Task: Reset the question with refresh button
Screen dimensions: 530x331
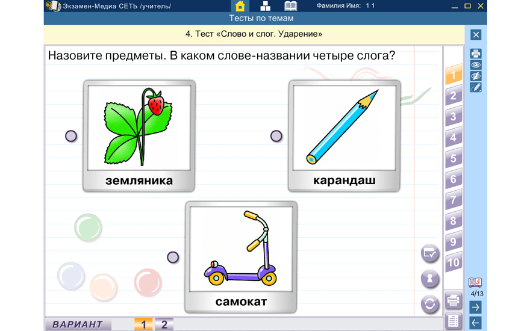Action: click(x=430, y=305)
